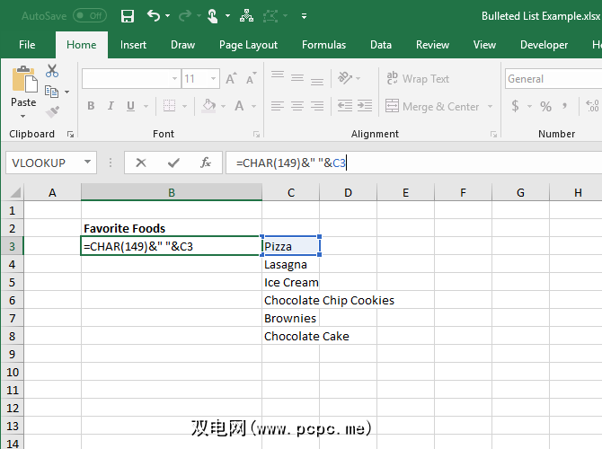Click Top Align icon
The image size is (602, 449).
[x=278, y=75]
